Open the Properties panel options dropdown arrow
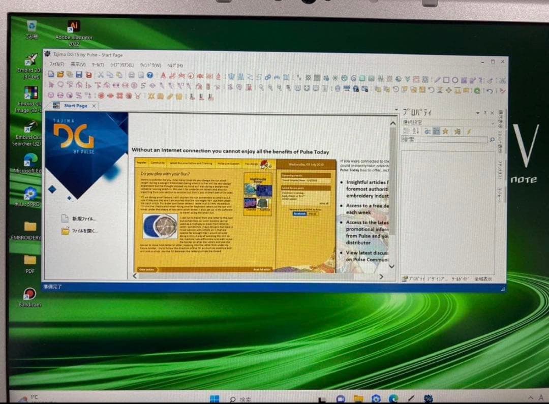The width and height of the screenshot is (549, 404). pyautogui.click(x=477, y=113)
